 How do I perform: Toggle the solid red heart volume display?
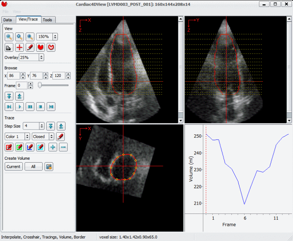coord(40,47)
